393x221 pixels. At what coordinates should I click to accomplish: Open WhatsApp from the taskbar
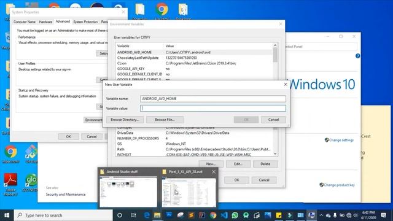[x=235, y=215]
